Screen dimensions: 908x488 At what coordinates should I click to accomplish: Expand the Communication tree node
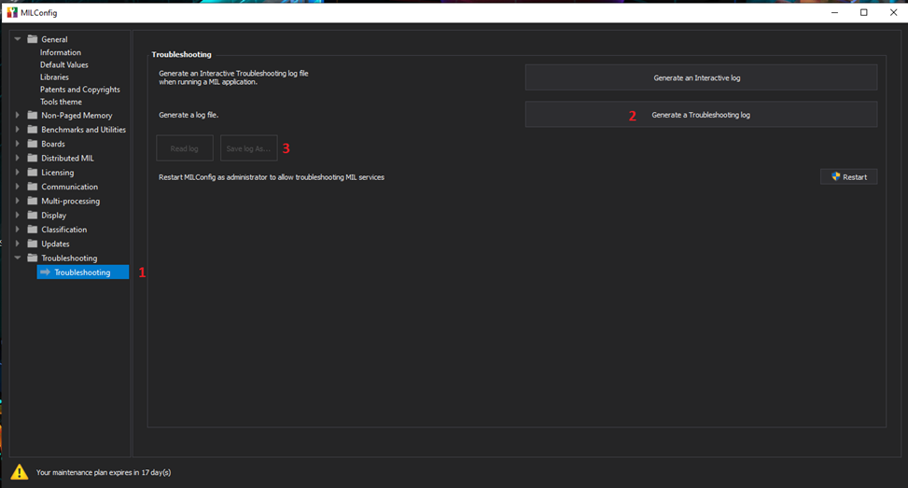point(18,187)
